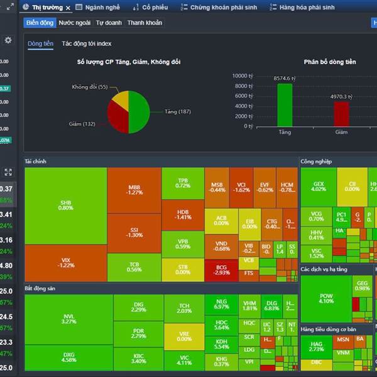The height and width of the screenshot is (377, 377).
Task: Click the STB 0.00% tile
Action: click(183, 270)
